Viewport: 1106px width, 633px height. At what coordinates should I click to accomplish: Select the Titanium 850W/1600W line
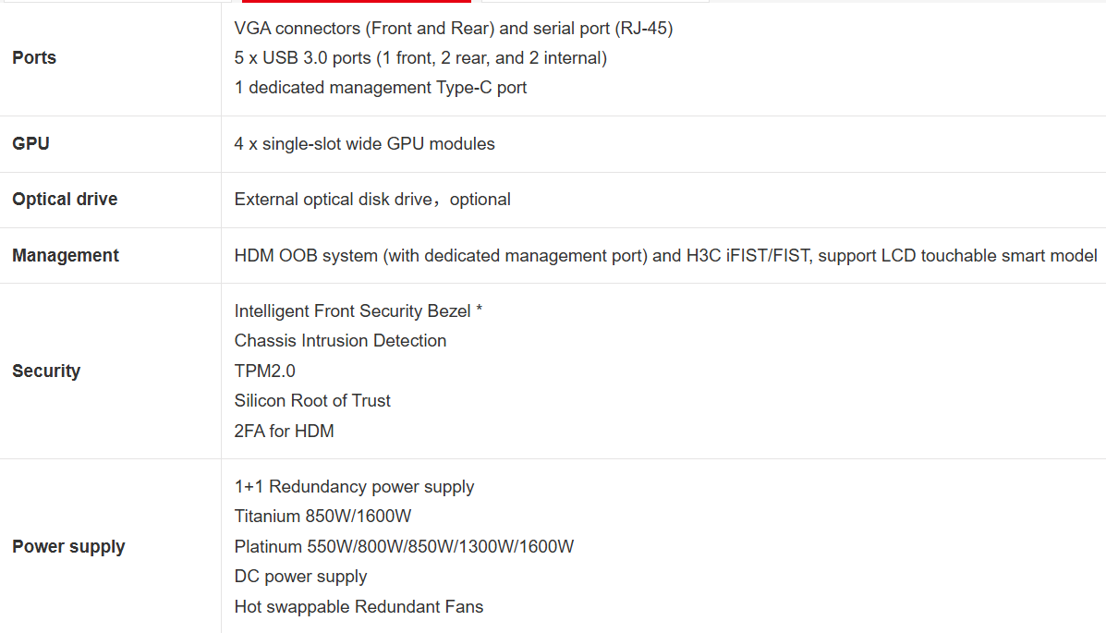point(322,517)
